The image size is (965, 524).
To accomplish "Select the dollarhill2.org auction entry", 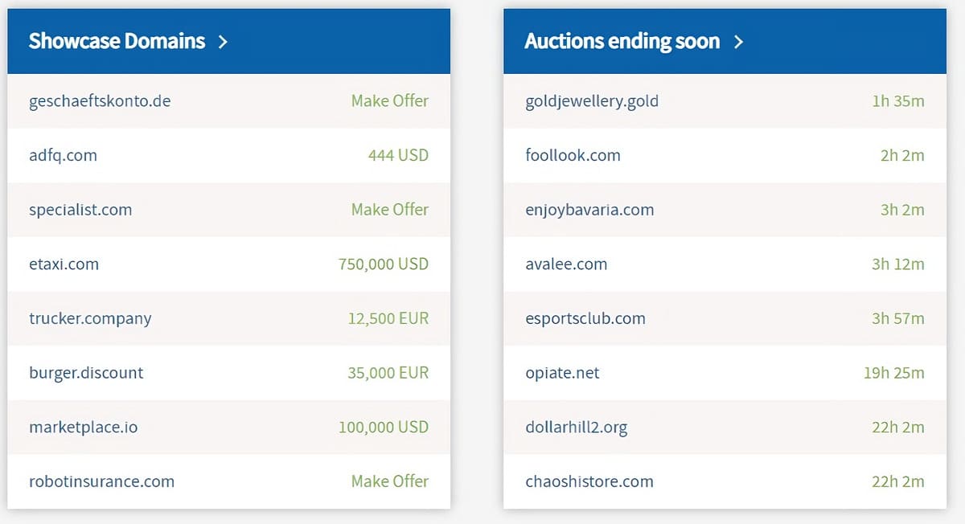I will [x=576, y=428].
